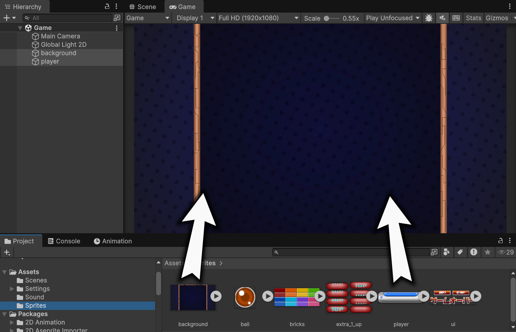Click the Global Light 2D cube icon
Screen dimensions: 516x332
click(35, 45)
